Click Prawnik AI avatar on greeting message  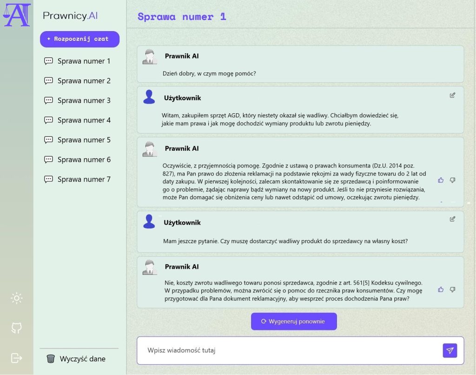pos(150,57)
